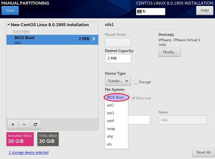The image size is (215, 159).
Task: Click the sda1 partition heading
Action: 109,24
